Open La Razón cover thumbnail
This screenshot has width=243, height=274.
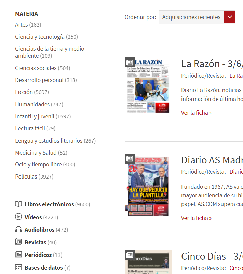tap(148, 86)
